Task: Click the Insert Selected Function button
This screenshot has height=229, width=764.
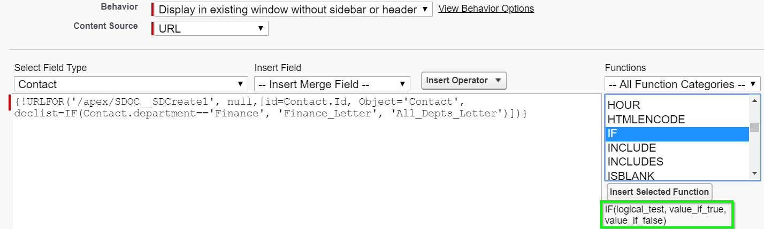Action: click(659, 192)
